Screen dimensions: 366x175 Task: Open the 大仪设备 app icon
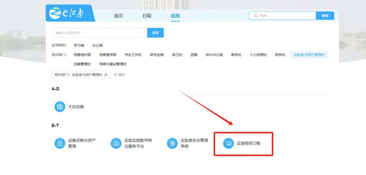(60, 106)
